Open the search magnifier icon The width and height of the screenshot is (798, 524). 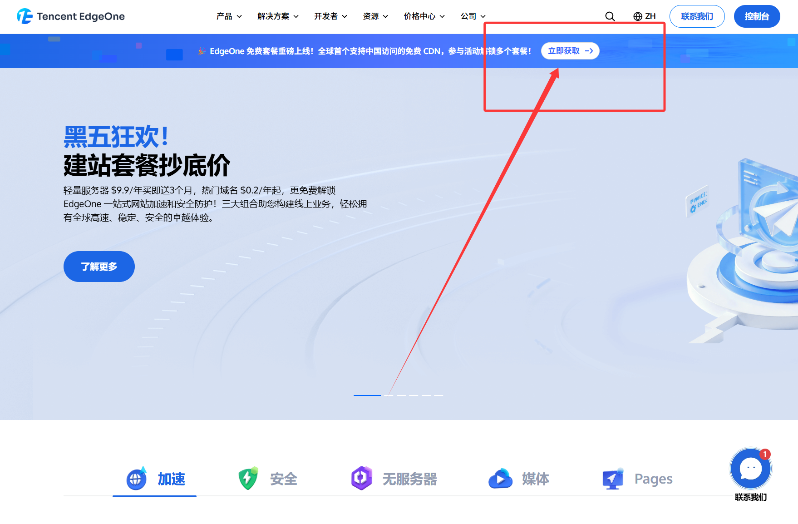tap(610, 16)
